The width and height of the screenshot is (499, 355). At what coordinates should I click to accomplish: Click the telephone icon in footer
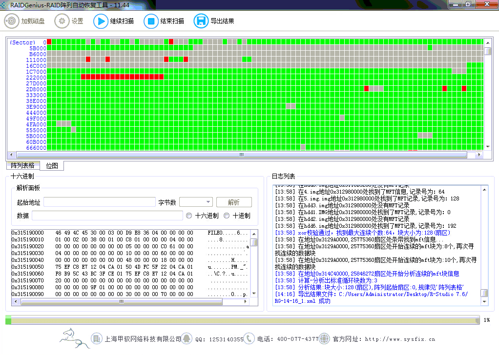[x=249, y=338]
